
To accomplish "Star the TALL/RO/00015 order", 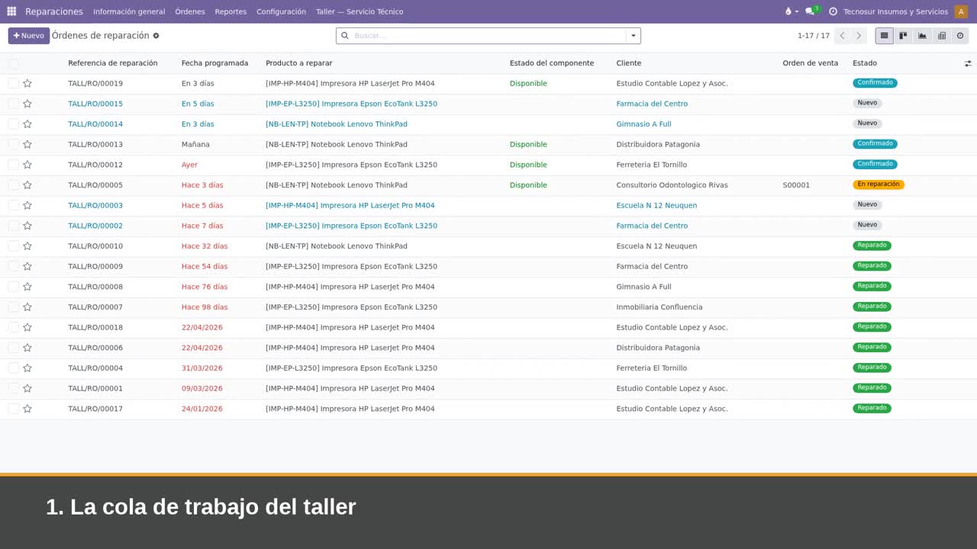I will point(27,104).
